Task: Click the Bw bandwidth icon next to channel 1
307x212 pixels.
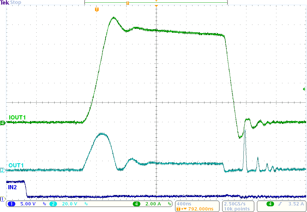Action: [x=44, y=204]
